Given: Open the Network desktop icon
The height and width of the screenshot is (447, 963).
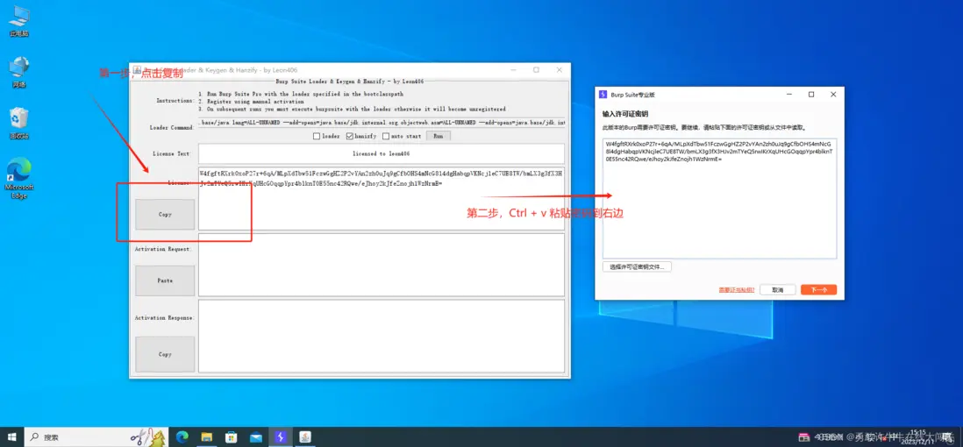Looking at the screenshot, I should tap(18, 68).
